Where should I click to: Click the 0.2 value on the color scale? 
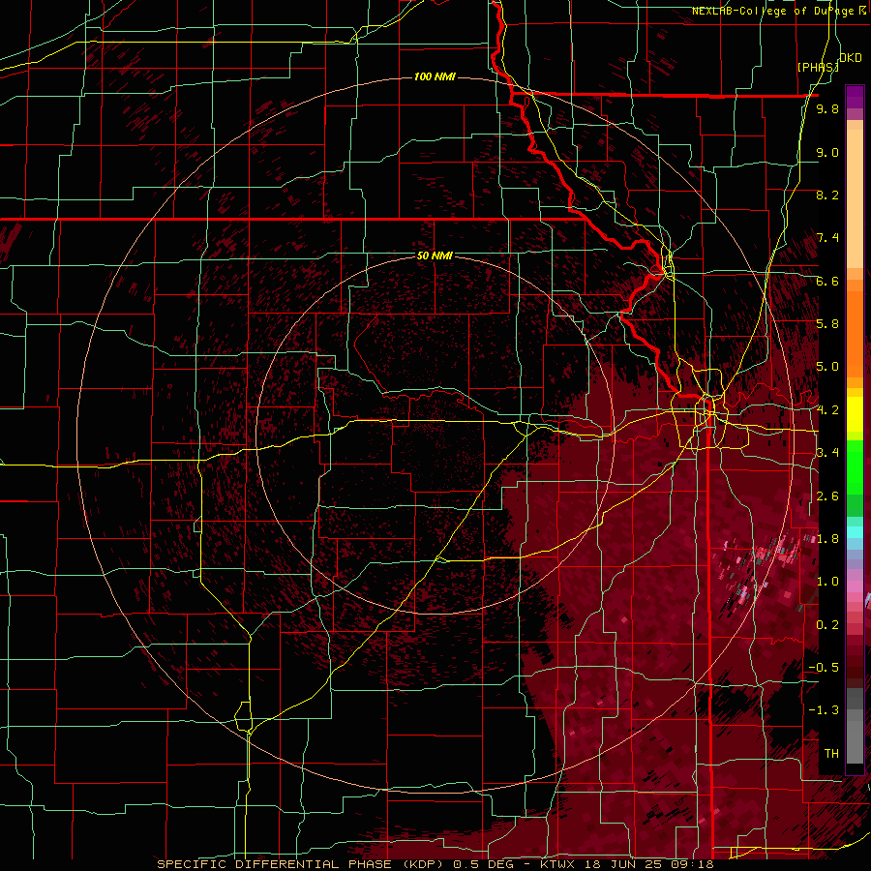827,625
